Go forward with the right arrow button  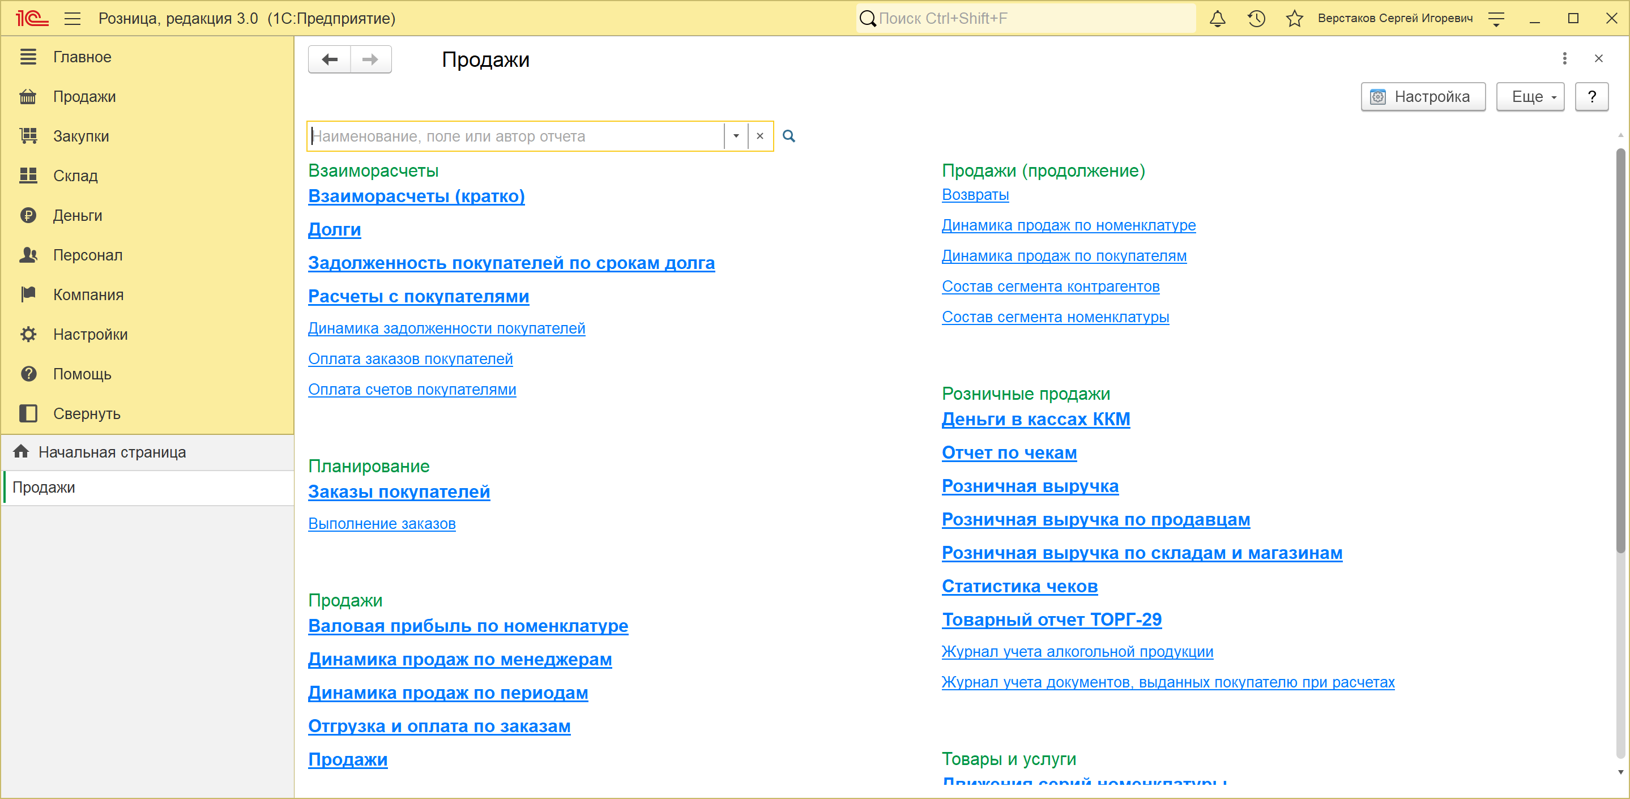pos(371,59)
